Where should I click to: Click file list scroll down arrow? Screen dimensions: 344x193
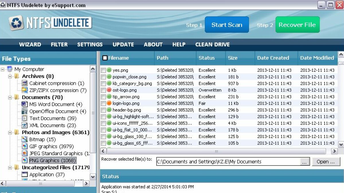coord(341,145)
